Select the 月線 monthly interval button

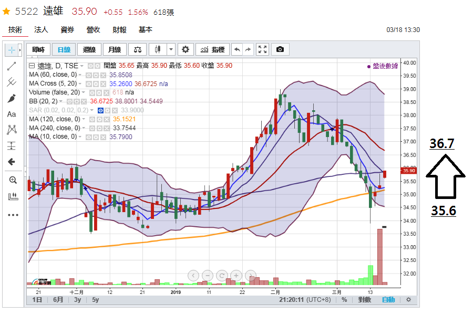coord(115,49)
